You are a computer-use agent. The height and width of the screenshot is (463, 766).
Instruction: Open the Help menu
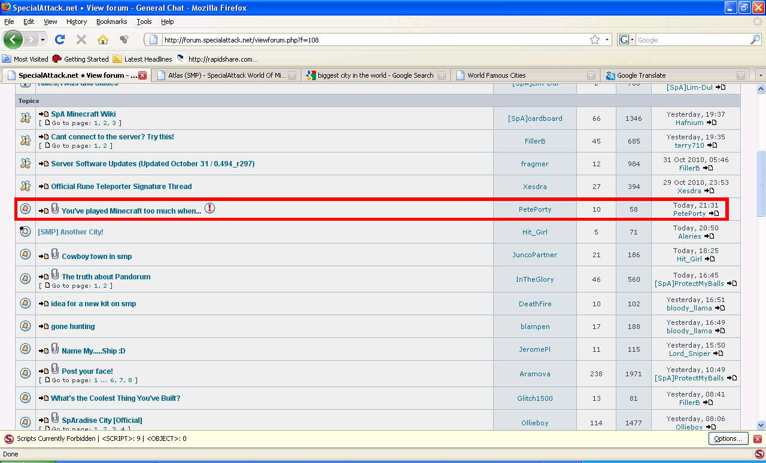coord(168,22)
